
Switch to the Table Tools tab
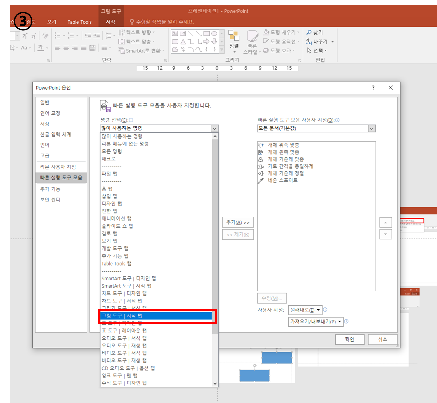click(x=80, y=22)
